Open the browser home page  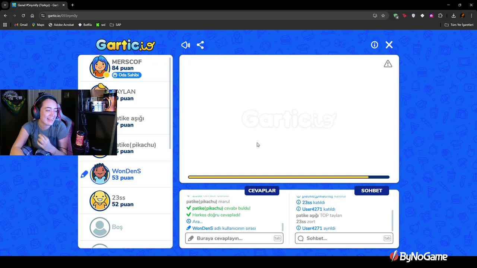32,16
